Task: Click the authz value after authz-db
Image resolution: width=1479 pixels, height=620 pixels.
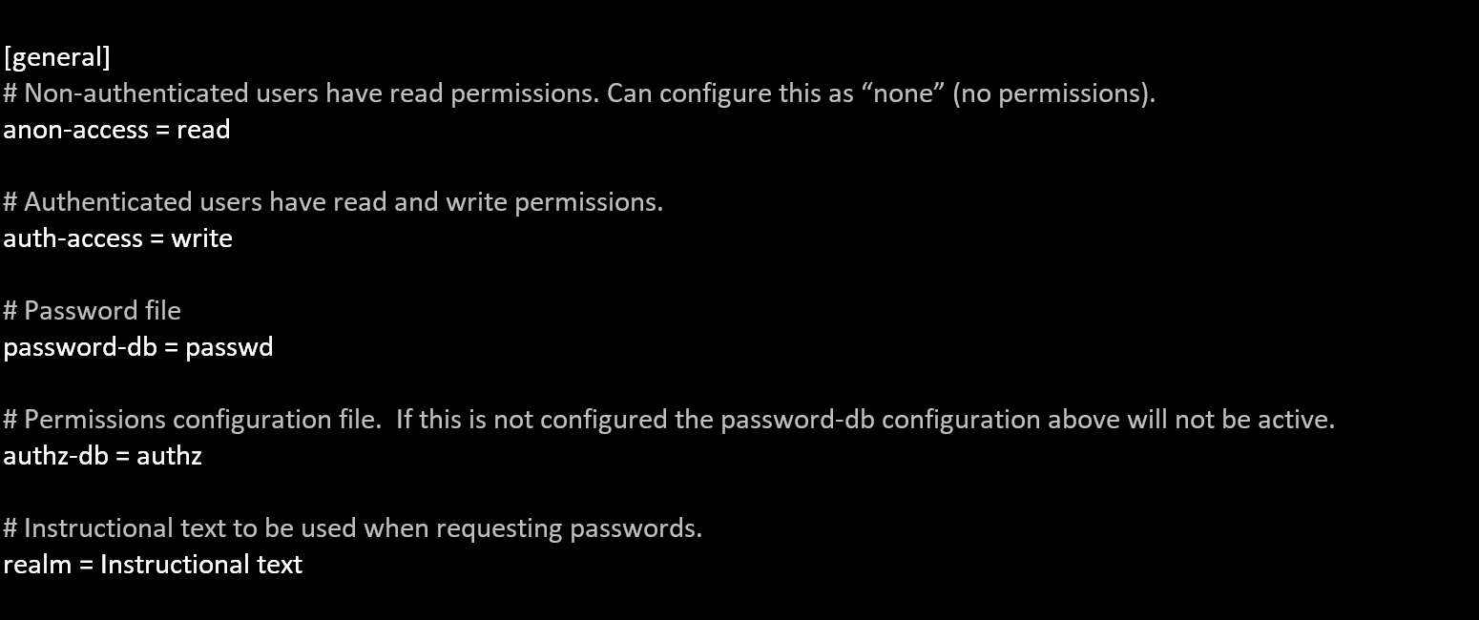Action: coord(169,456)
